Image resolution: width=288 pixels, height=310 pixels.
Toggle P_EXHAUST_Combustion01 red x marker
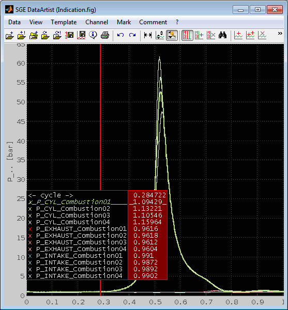[30, 229]
